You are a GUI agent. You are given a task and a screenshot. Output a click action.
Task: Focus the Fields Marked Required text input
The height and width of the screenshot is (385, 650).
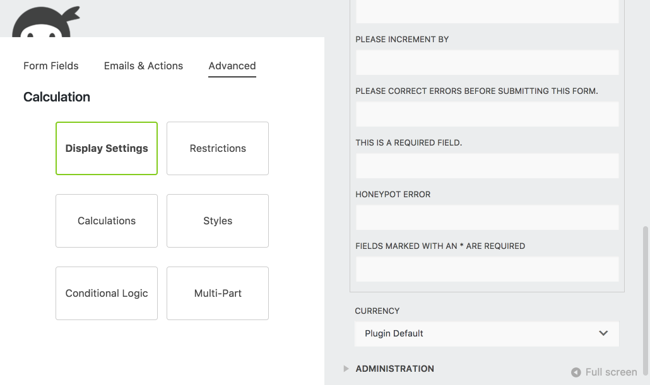click(x=487, y=269)
